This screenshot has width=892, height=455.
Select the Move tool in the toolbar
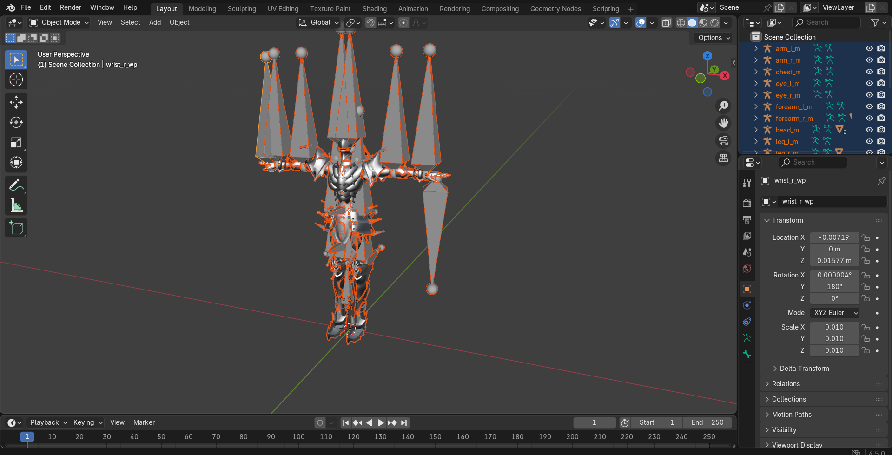16,102
